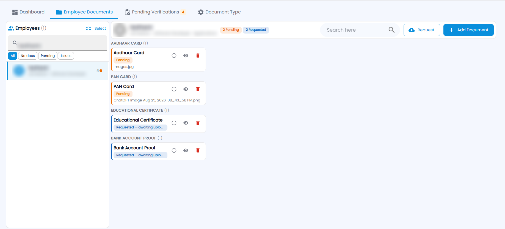The width and height of the screenshot is (505, 229).
Task: Focus the employee search box
Action: 57,43
